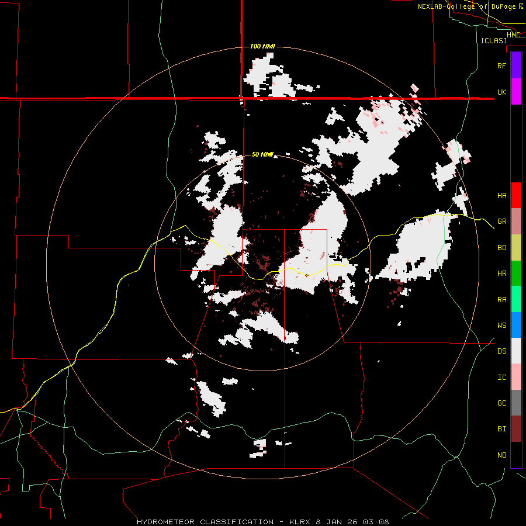The height and width of the screenshot is (526, 526).
Task: Click the HA legend label
Action: tap(501, 196)
